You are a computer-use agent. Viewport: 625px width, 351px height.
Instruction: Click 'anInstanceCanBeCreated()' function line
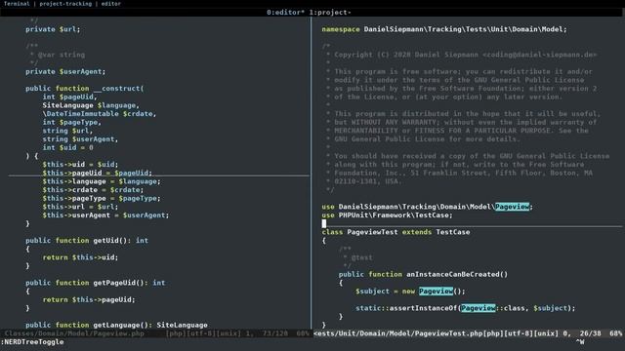(x=423, y=274)
